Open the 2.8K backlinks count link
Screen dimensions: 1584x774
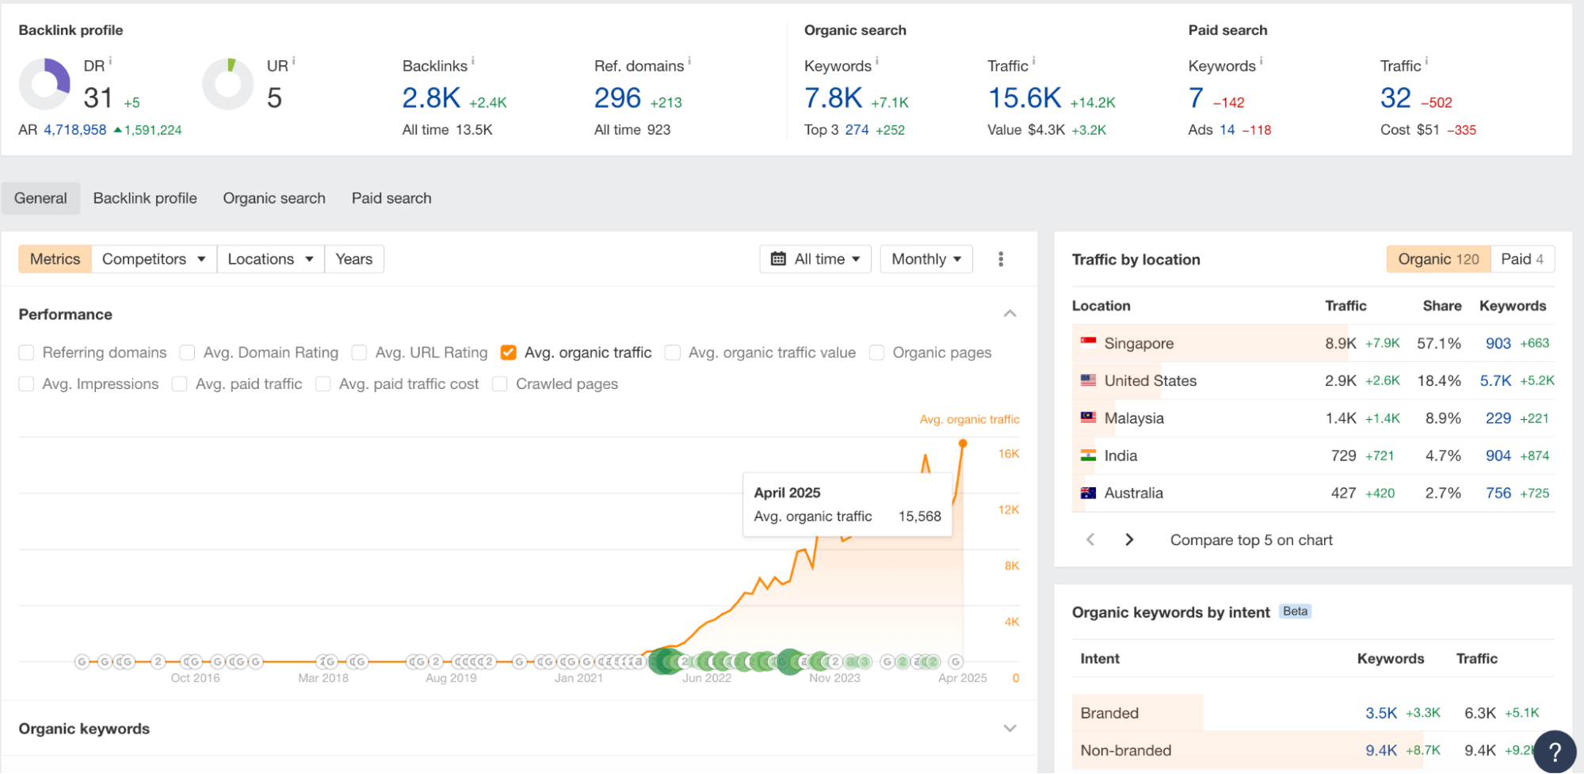431,98
